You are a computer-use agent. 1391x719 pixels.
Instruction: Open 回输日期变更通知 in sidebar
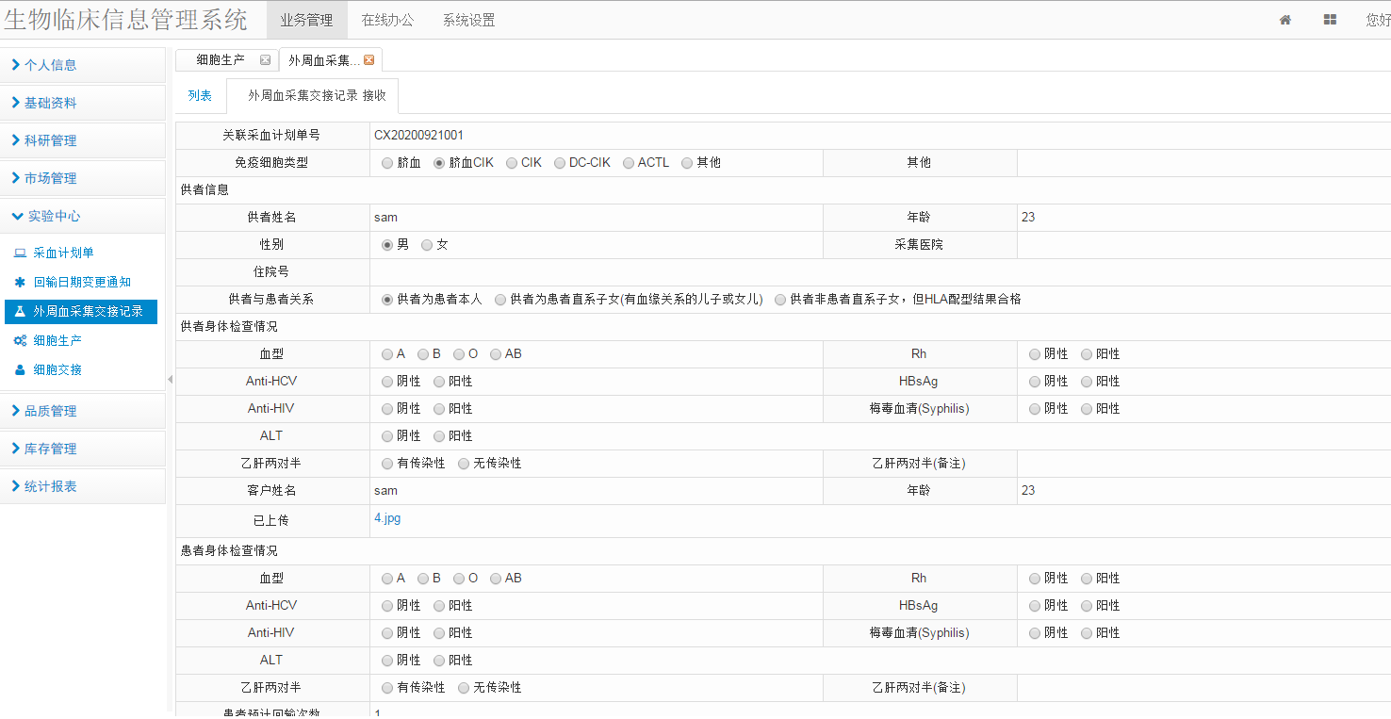pos(81,283)
